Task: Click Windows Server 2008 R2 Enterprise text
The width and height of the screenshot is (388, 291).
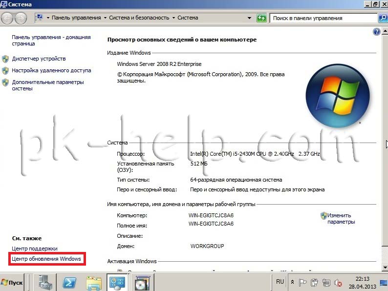Action: (159, 64)
